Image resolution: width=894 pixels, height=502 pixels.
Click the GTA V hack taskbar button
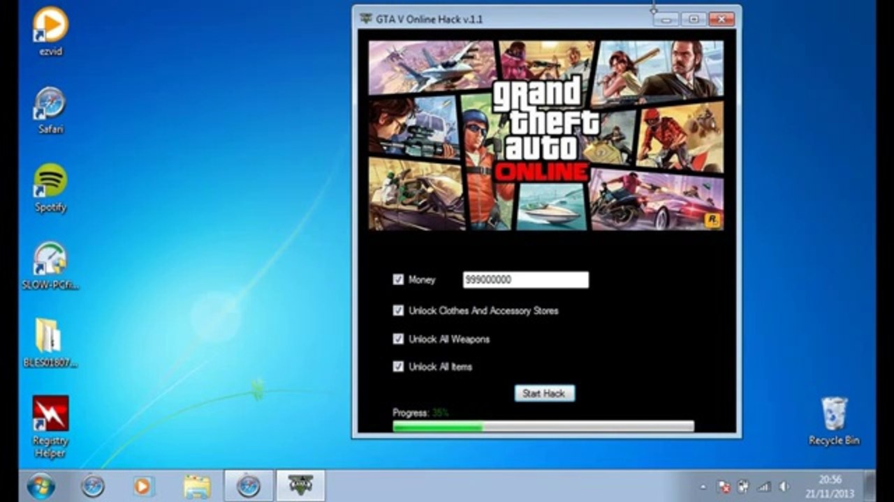pos(301,485)
